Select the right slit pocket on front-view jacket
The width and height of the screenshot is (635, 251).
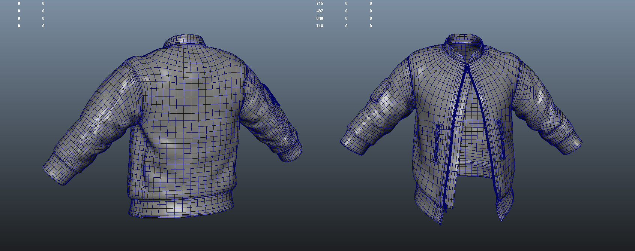pos(500,138)
